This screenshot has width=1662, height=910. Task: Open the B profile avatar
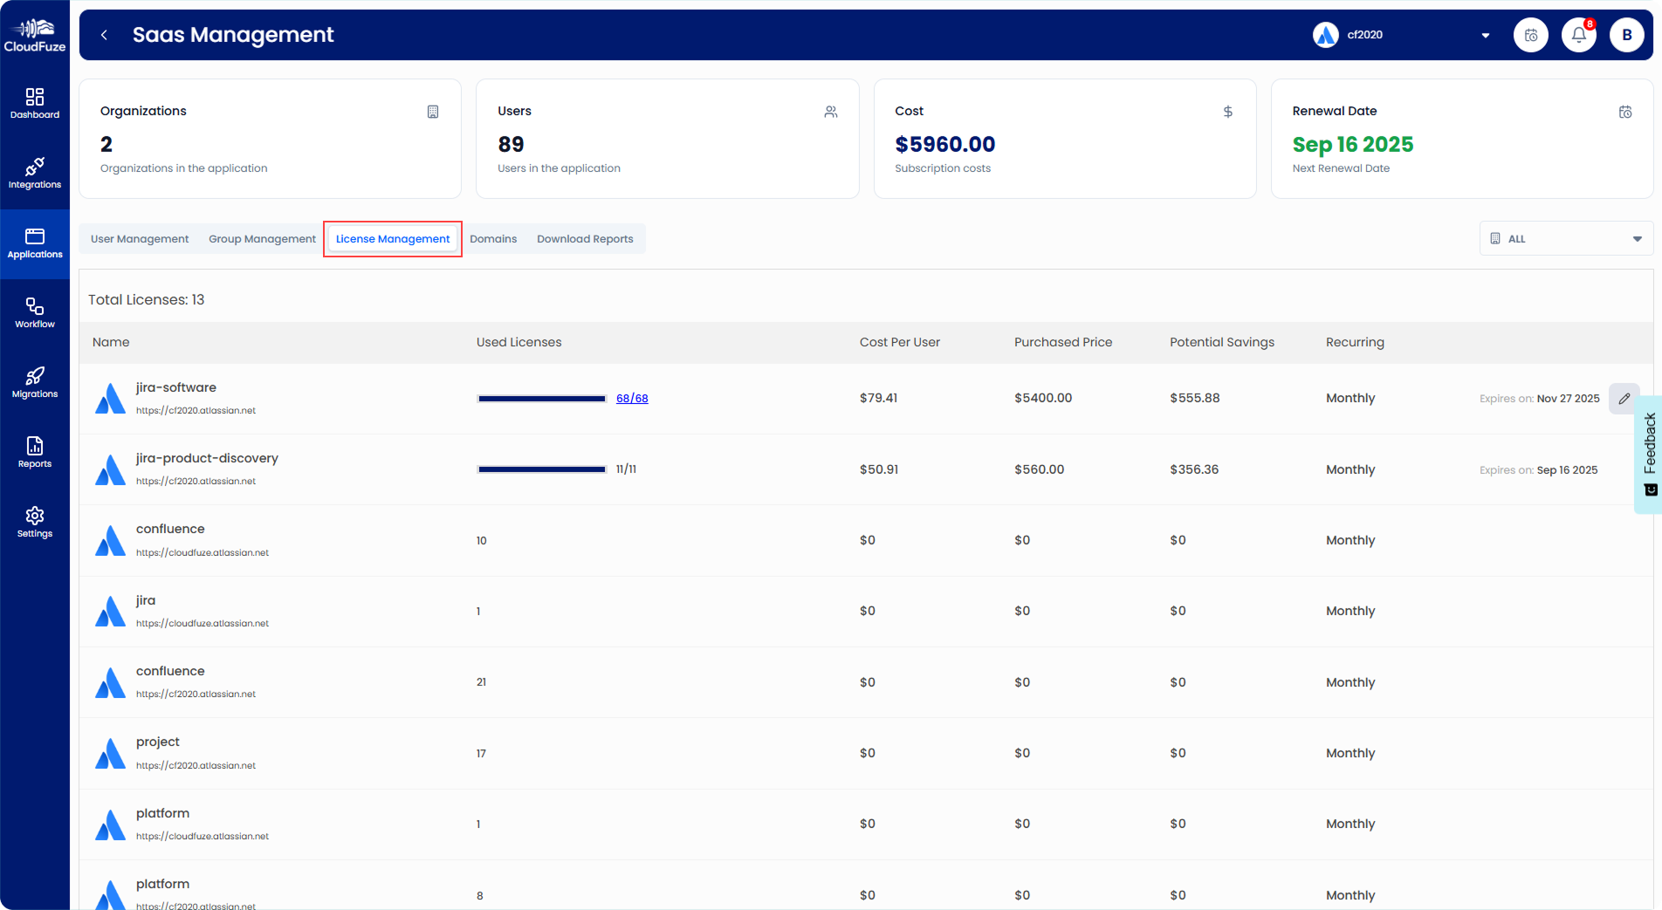(x=1627, y=35)
